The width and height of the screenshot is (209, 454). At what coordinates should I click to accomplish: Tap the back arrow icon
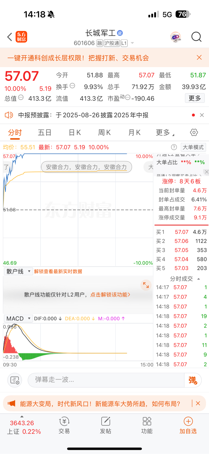coord(10,37)
